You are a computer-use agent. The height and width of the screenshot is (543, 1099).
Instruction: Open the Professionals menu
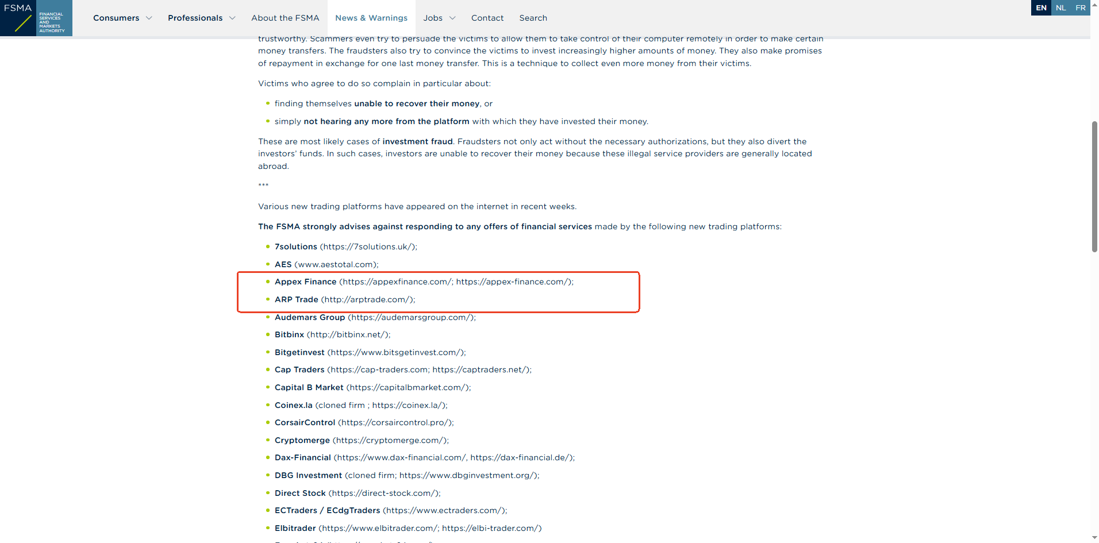tap(195, 18)
